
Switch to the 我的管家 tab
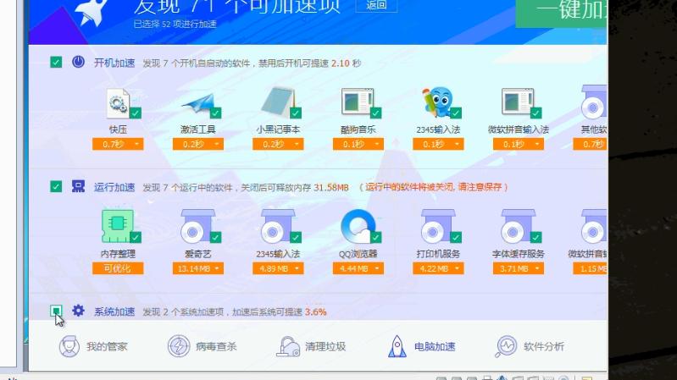click(x=93, y=346)
